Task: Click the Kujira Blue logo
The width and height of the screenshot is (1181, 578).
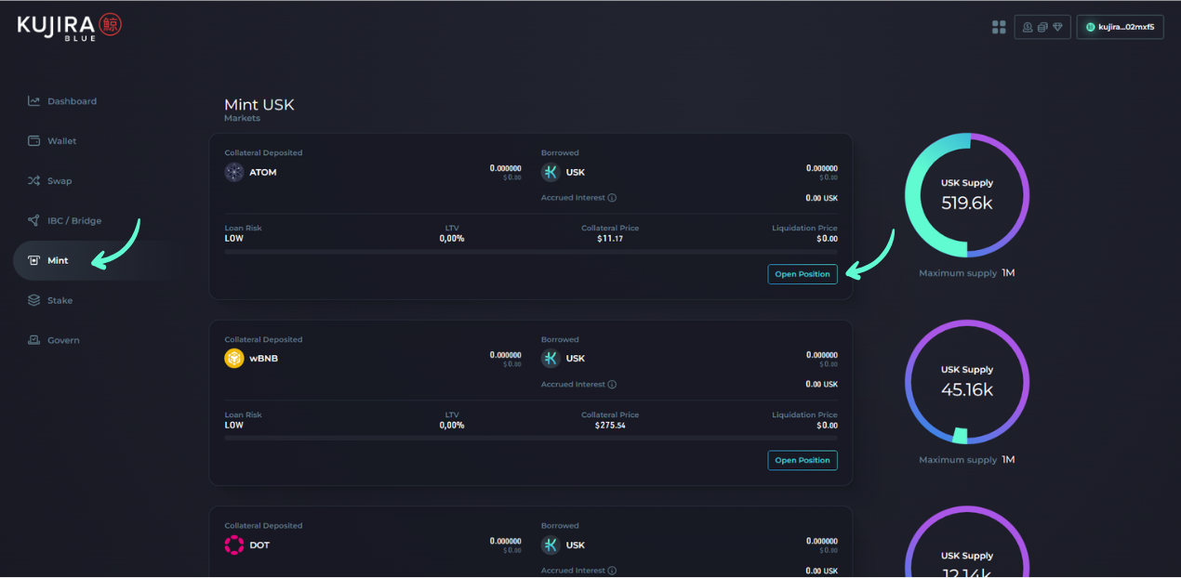Action: 69,27
